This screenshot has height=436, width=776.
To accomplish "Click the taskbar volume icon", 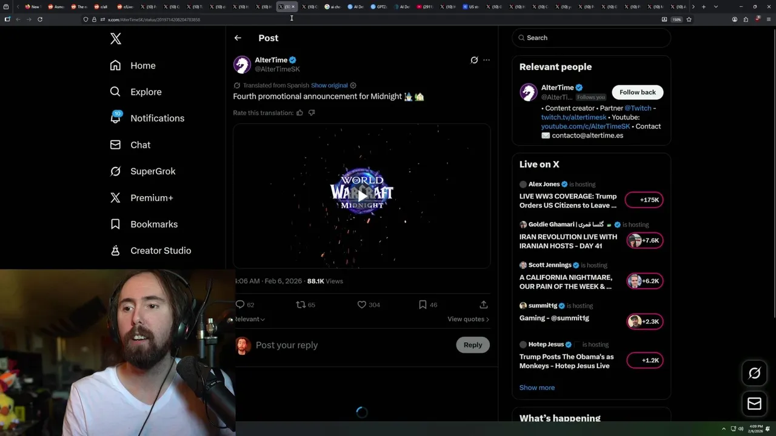I will pos(741,429).
